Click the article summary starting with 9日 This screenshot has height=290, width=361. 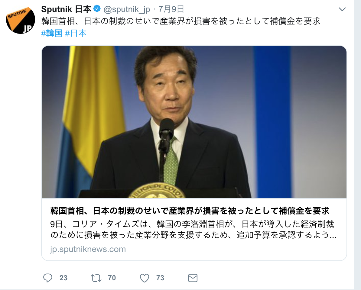[x=194, y=230]
